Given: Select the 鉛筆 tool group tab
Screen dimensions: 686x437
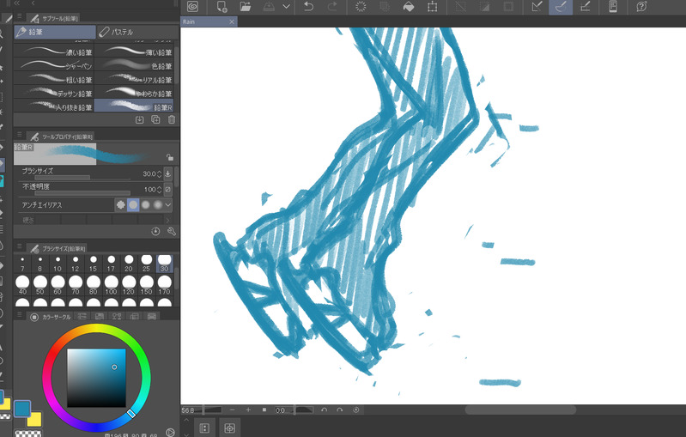Looking at the screenshot, I should coord(55,32).
